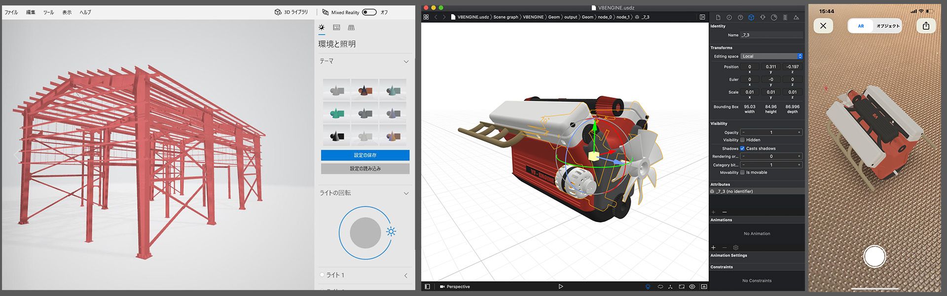Screen dimensions: 947x296
Task: Play the scene with the play button
Action: 560,287
